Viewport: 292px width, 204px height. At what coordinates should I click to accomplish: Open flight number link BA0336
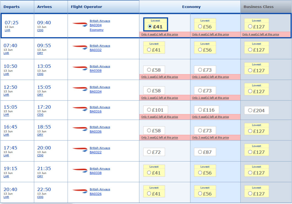(96, 131)
